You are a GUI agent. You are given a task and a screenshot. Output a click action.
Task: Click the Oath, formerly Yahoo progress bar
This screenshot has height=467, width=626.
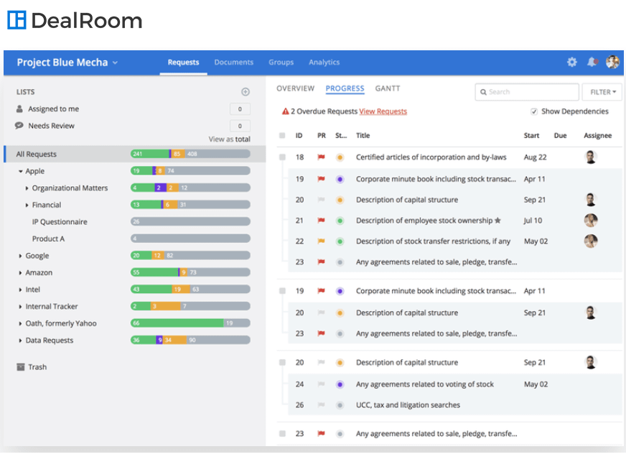click(x=190, y=323)
